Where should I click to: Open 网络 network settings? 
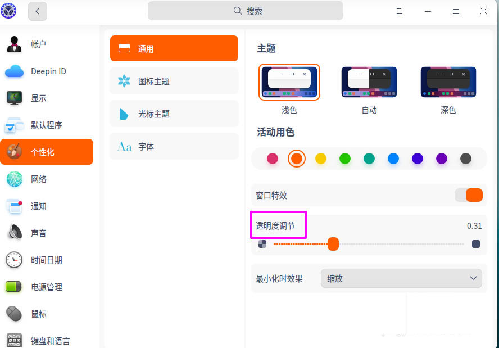[x=38, y=179]
